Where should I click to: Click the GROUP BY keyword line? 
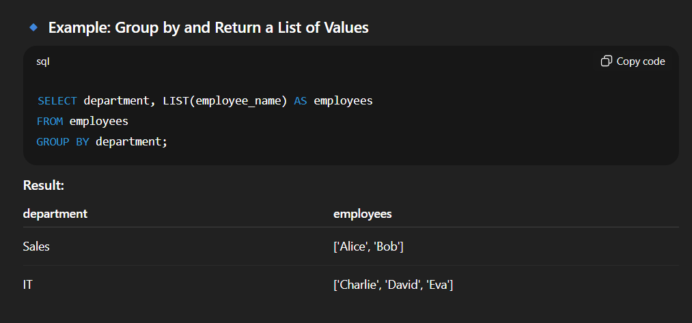point(63,142)
